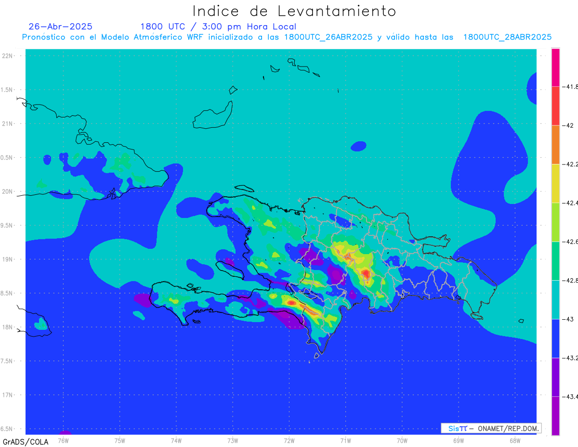Click the 'GrADS/COLA' label
Screen dimensions: 578x447
tap(26, 442)
